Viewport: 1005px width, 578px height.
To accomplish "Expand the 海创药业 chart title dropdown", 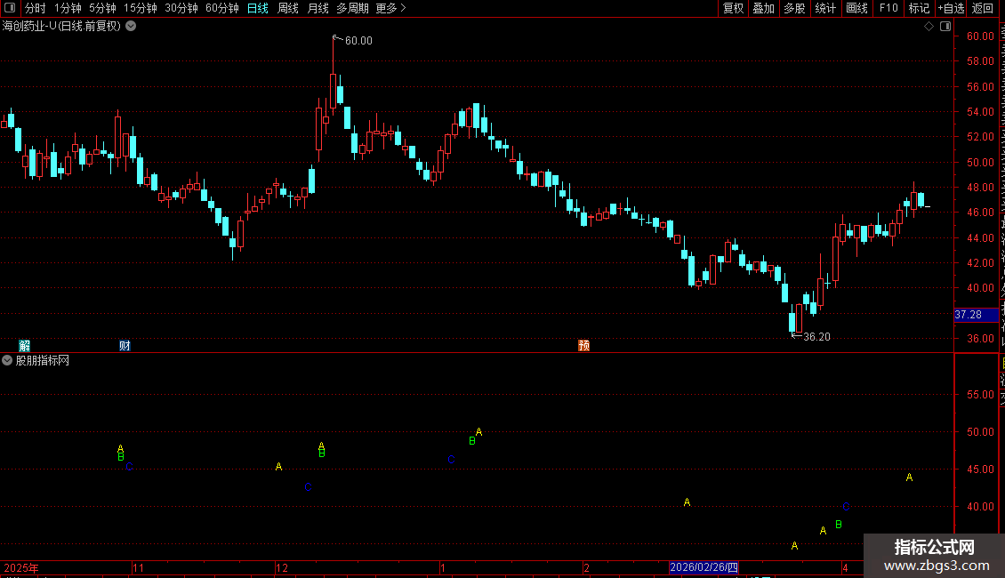I will click(131, 27).
